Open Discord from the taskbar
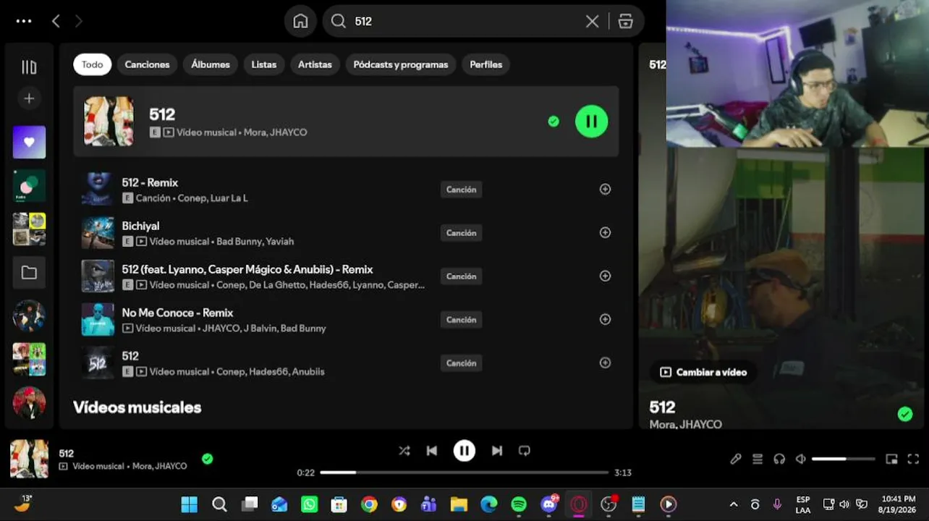 tap(548, 504)
